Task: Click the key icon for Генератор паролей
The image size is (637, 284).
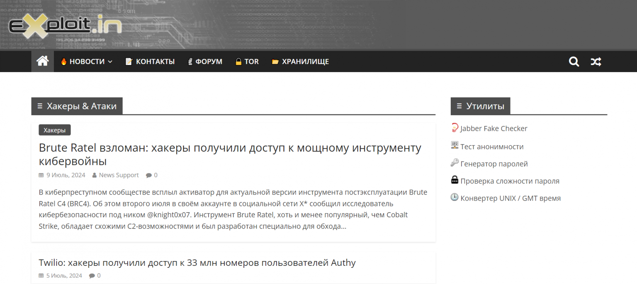Action: pos(455,163)
